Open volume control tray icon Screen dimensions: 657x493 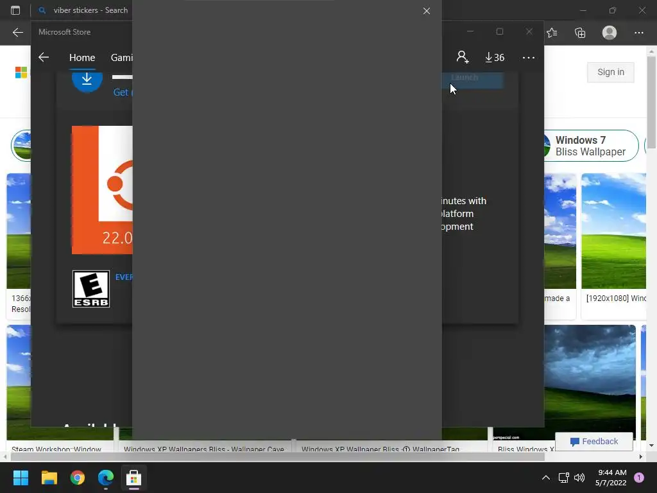579,478
